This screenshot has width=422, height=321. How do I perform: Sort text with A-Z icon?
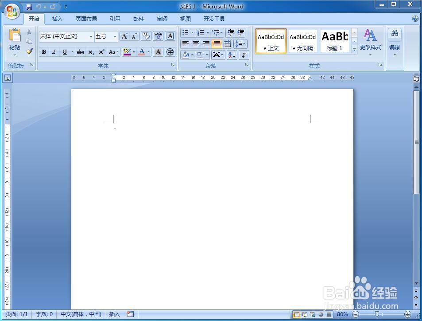(232, 55)
